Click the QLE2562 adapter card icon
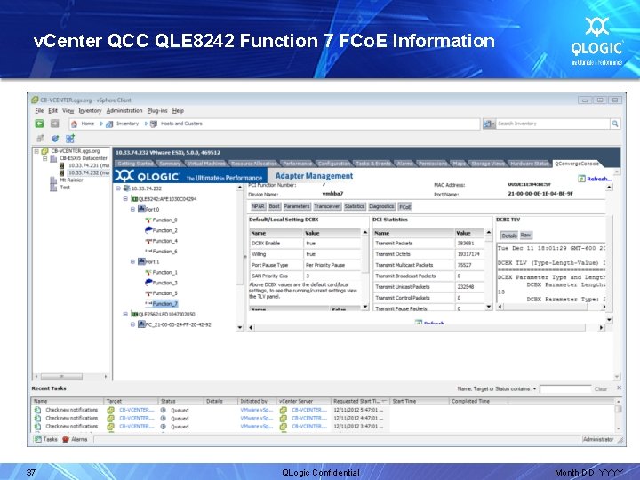 tap(134, 315)
